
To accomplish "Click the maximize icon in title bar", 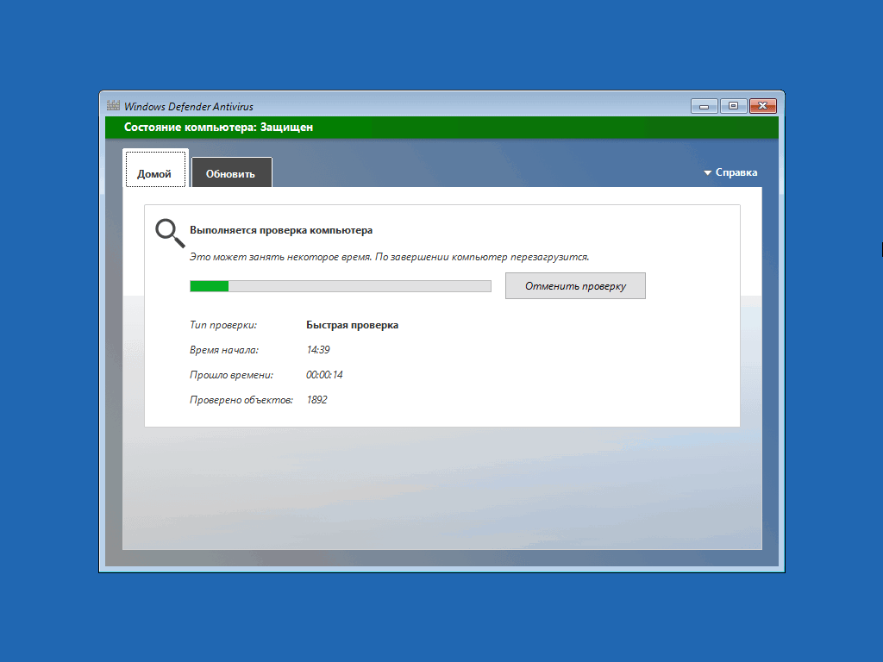I will [x=732, y=105].
